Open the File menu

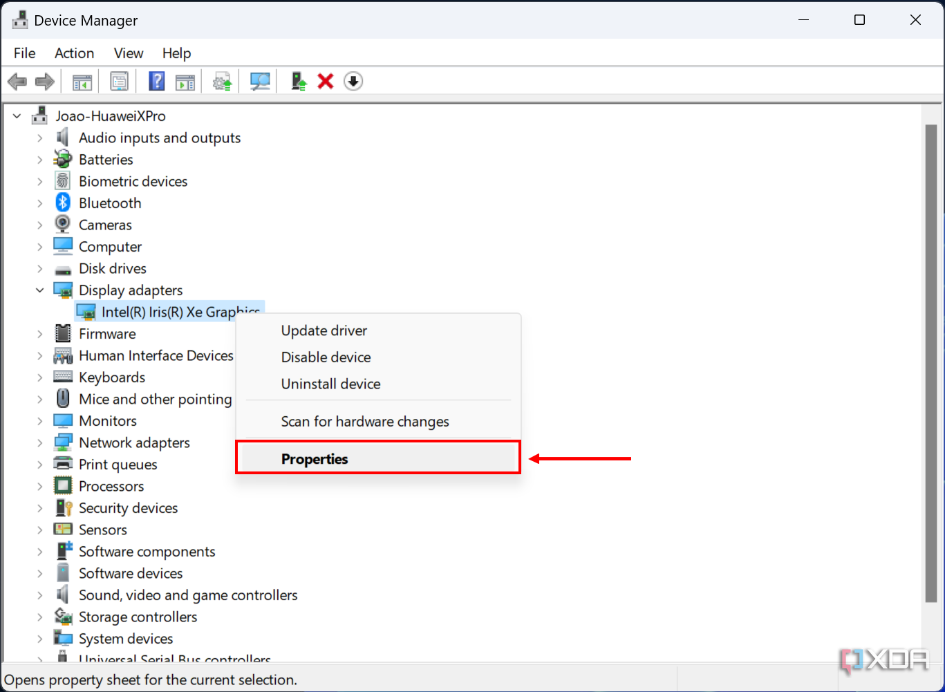[x=24, y=53]
